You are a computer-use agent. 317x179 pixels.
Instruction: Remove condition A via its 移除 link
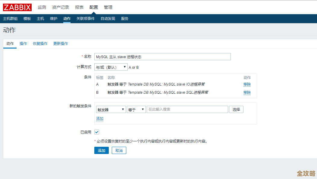247,84
